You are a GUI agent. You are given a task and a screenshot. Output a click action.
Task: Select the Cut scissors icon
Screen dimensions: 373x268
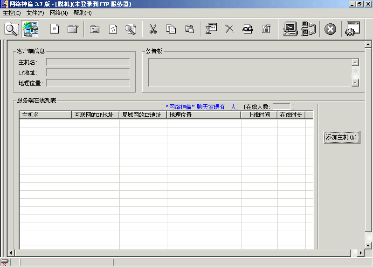152,29
